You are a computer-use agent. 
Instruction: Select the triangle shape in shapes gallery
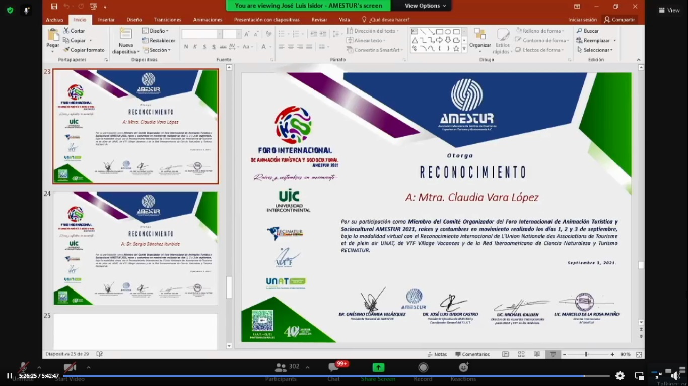click(x=415, y=40)
